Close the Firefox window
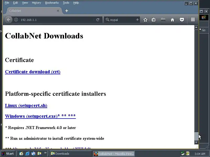This screenshot has width=210, height=157. tap(196, 3)
